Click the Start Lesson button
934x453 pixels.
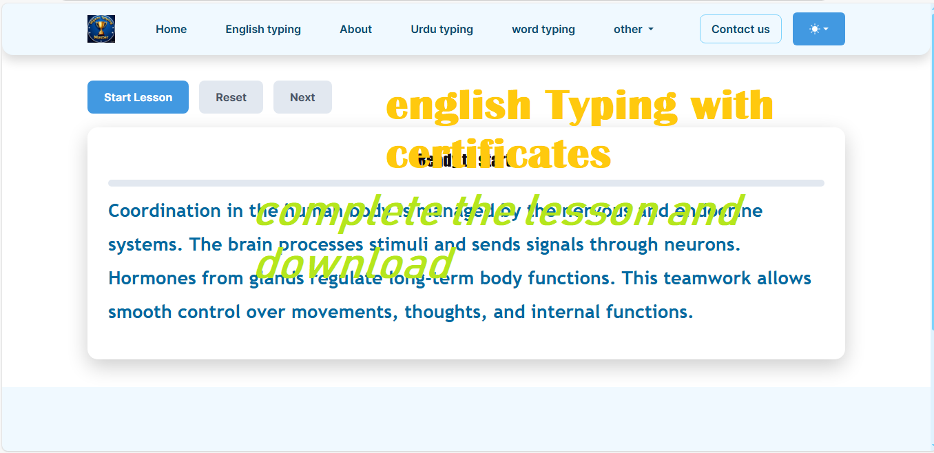pyautogui.click(x=138, y=97)
